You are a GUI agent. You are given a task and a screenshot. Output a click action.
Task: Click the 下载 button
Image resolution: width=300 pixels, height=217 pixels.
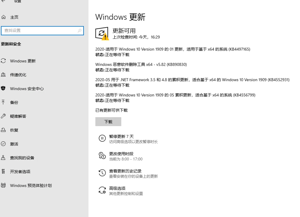click(108, 122)
